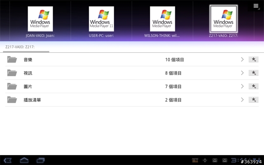Click the Z217-VAIO: Z217: label under the selected server
Screen dimensions: 264x165
point(224,36)
